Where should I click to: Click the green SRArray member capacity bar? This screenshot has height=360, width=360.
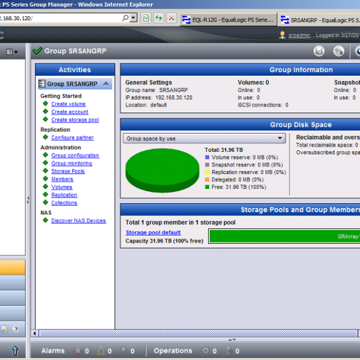(x=285, y=236)
